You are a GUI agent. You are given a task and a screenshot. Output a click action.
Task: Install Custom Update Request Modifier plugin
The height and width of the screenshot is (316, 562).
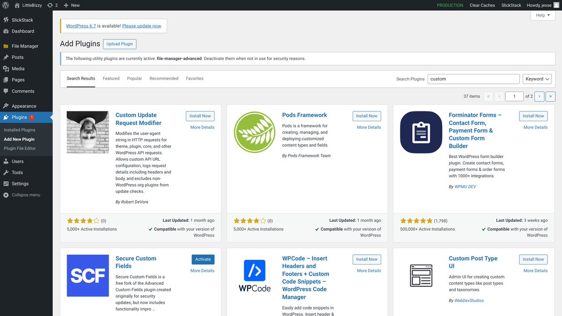(200, 116)
